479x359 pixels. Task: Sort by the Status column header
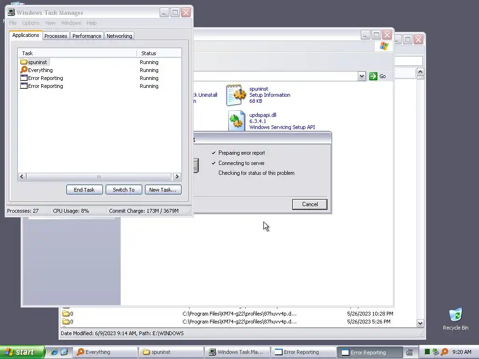tap(159, 53)
